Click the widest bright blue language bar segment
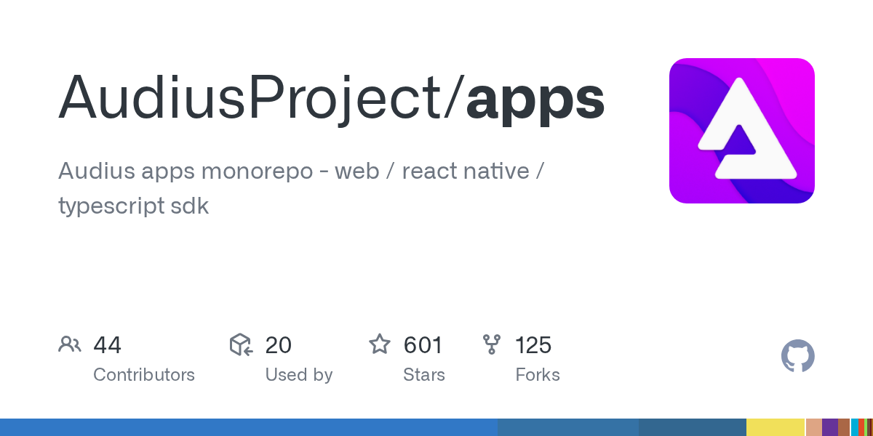Viewport: 873px width, 436px height. (249, 427)
